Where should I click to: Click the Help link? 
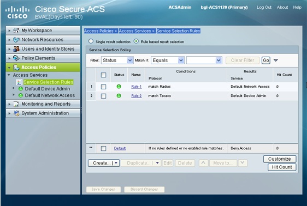tap(297, 8)
